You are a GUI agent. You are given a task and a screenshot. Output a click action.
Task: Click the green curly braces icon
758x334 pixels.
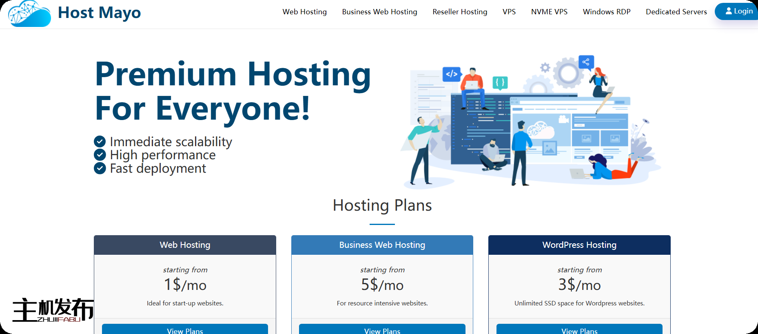500,82
